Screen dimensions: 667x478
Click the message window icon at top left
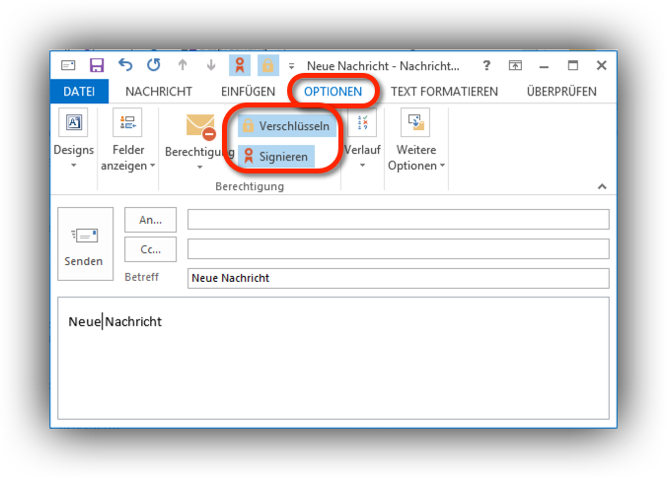pos(68,65)
